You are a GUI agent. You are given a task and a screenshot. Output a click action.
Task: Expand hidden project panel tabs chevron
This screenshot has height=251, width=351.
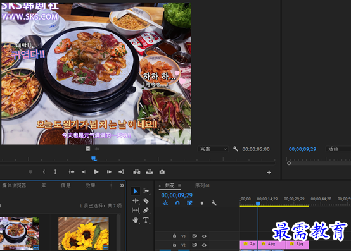coord(122,185)
